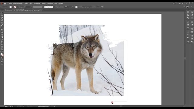Open the Arrange Documents icon
This screenshot has height=109, width=194.
point(179,4)
